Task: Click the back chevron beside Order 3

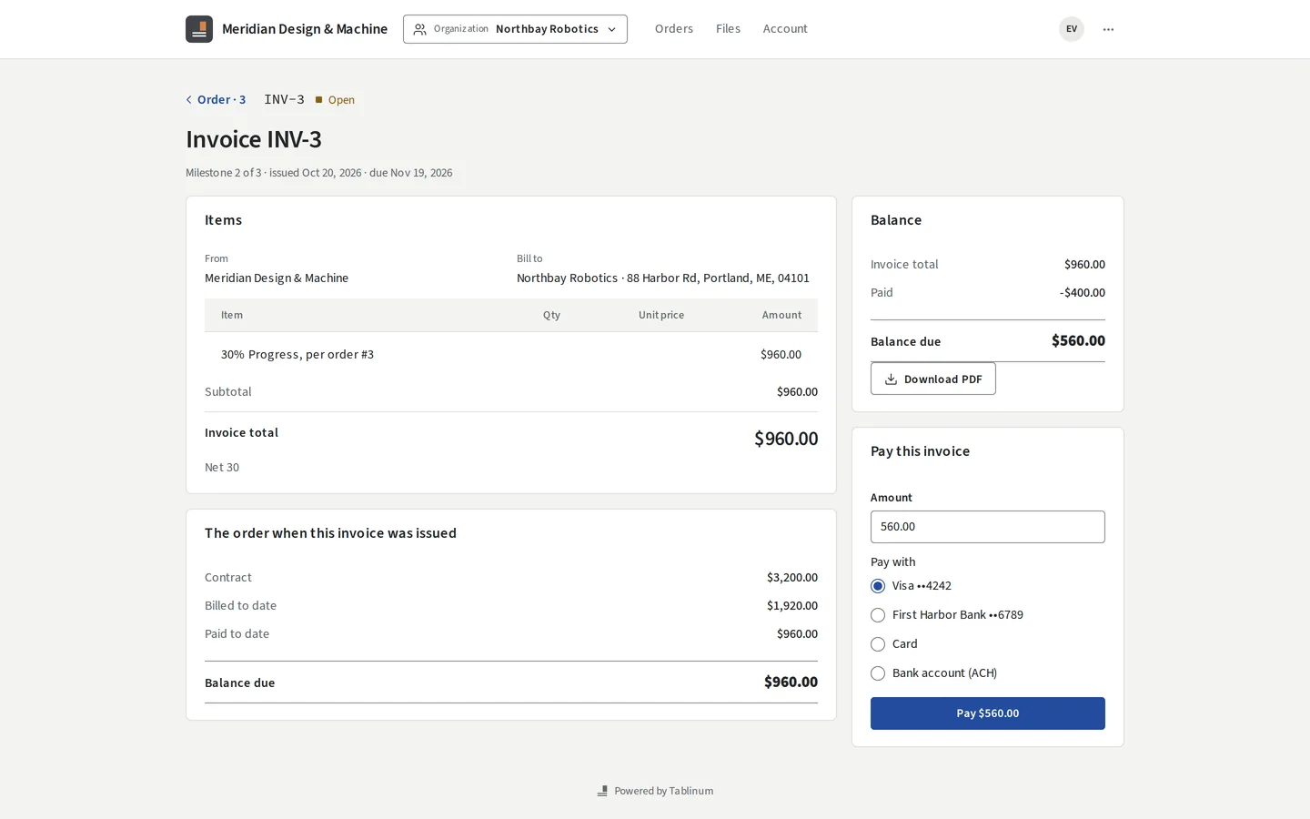Action: 189,100
